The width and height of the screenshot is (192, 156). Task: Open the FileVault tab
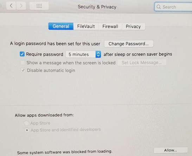point(86,26)
